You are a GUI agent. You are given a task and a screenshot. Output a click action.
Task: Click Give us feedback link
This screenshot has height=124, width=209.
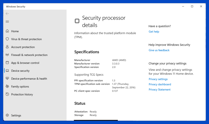tap(159, 50)
